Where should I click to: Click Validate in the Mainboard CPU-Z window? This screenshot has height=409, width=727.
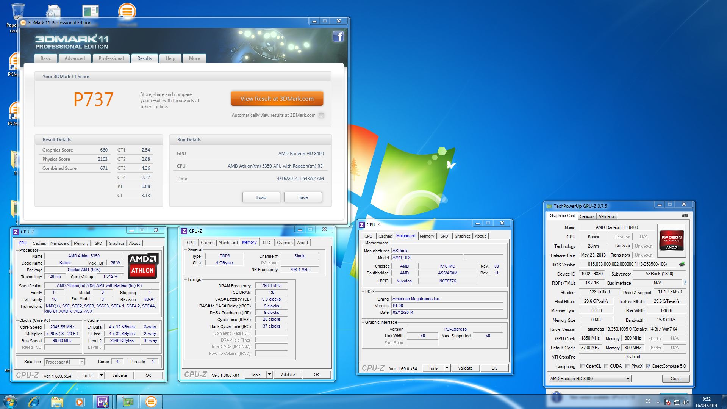[x=465, y=368]
